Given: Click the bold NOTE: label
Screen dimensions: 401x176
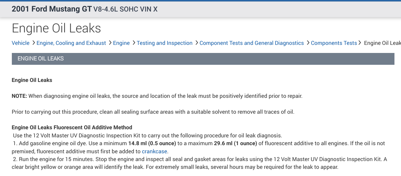Looking at the screenshot, I should click(19, 96).
